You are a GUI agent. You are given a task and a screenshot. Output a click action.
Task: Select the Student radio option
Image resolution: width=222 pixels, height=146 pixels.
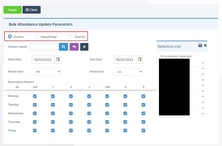[10, 36]
